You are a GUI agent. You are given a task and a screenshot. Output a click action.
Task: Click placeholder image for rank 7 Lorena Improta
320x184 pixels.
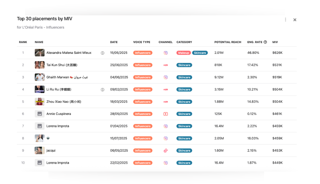tap(40, 126)
